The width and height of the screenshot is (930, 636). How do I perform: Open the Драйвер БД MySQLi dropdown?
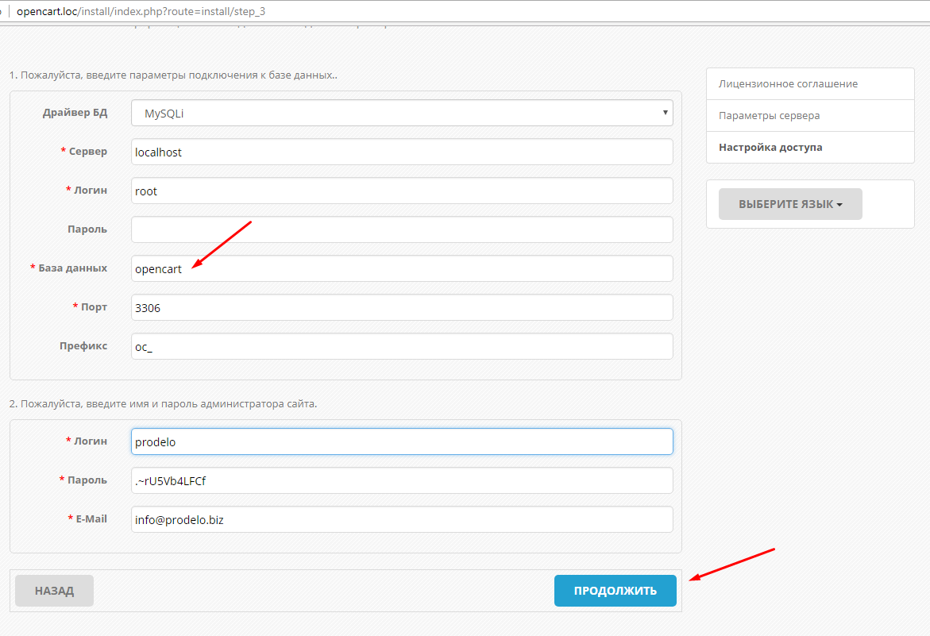[x=402, y=113]
